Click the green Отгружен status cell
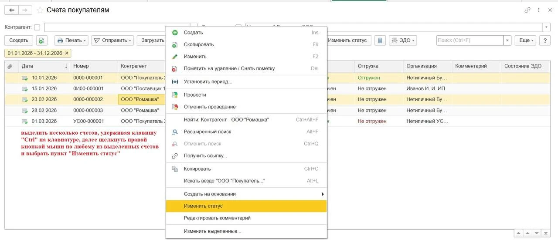Screen dimensions: 558x240 [x=378, y=78]
